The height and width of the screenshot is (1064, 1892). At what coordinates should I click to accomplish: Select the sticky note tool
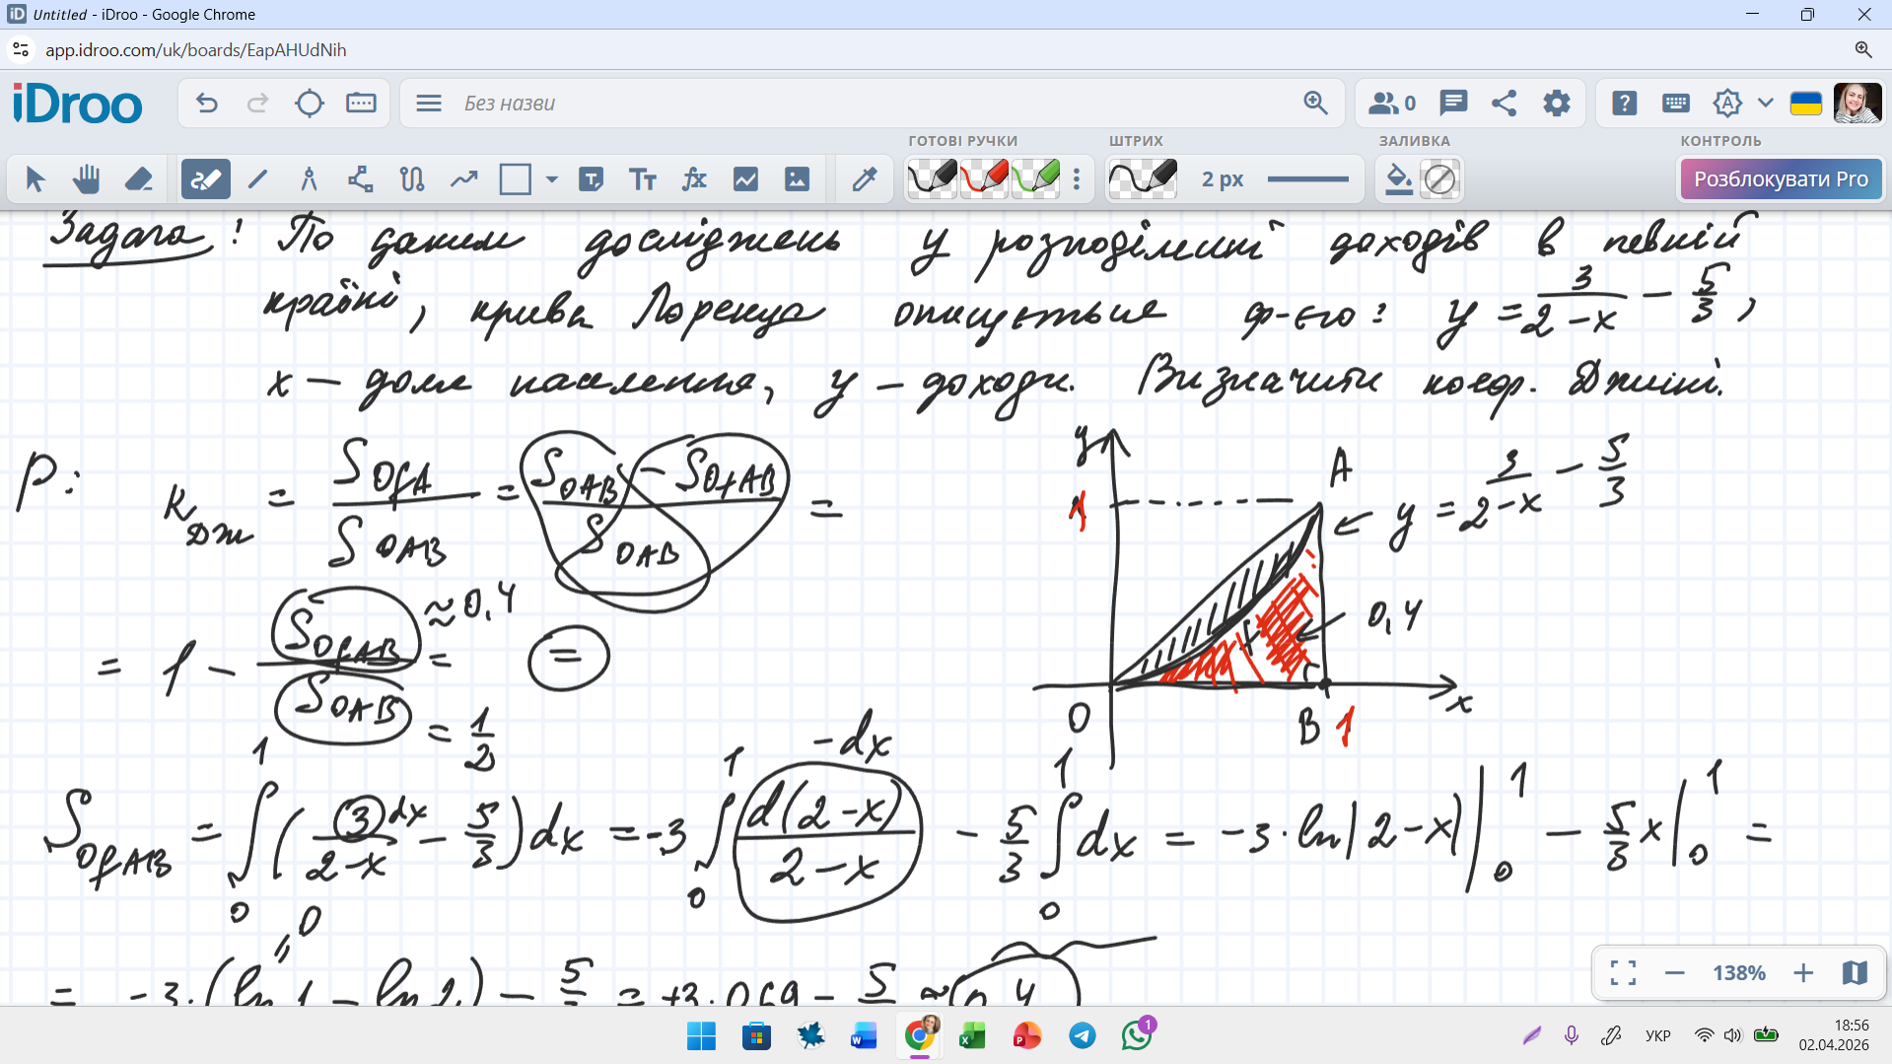[x=591, y=179]
